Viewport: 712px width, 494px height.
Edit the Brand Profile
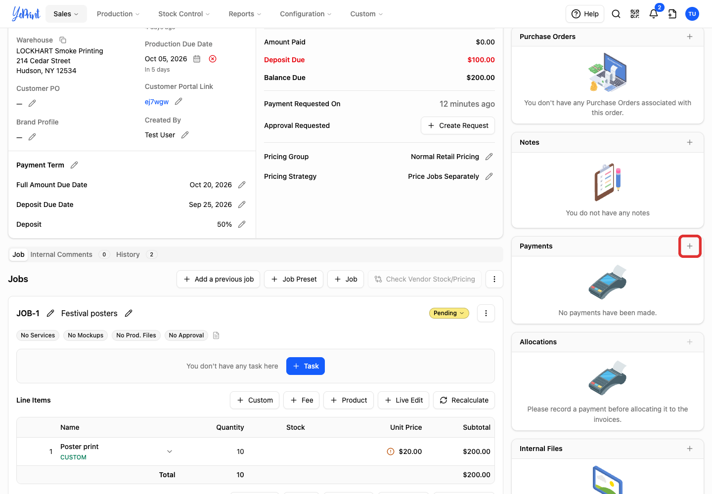coord(32,137)
